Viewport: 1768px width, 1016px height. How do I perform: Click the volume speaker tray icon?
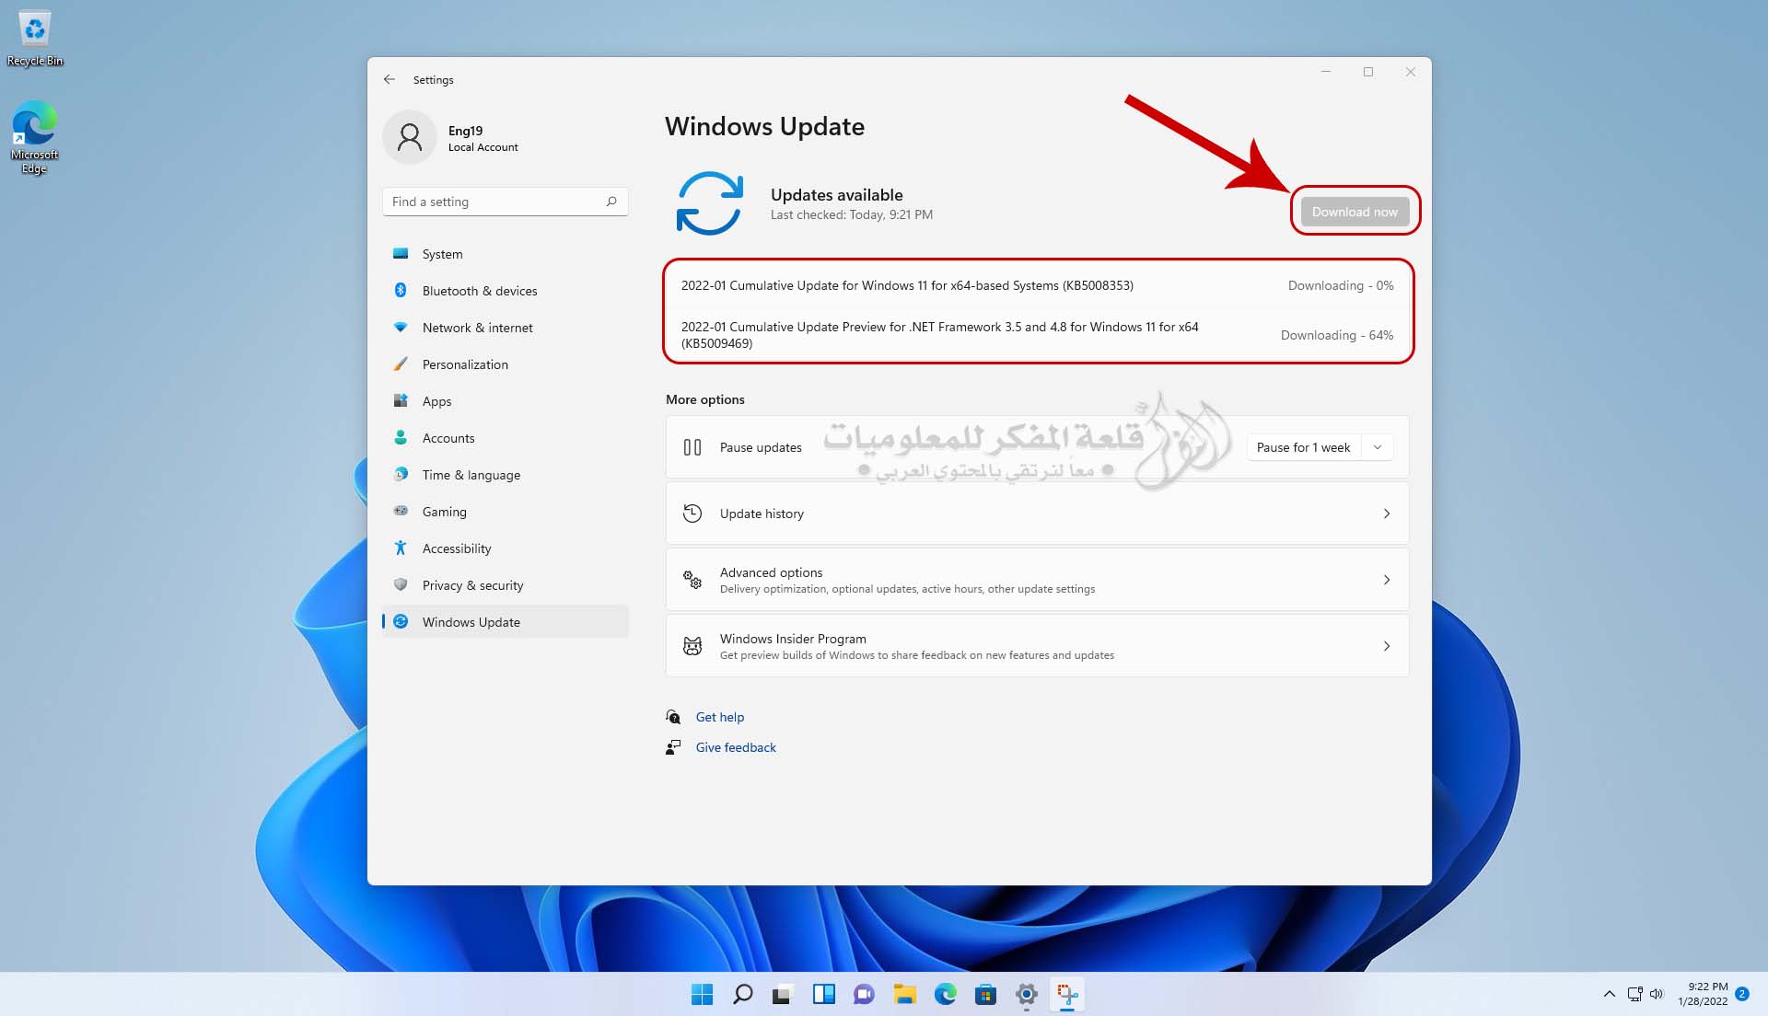(1657, 994)
